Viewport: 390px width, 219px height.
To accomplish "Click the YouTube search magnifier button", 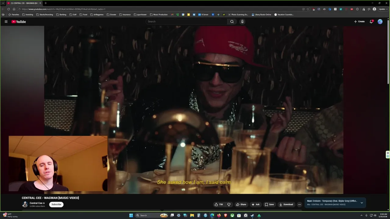I will (x=232, y=22).
